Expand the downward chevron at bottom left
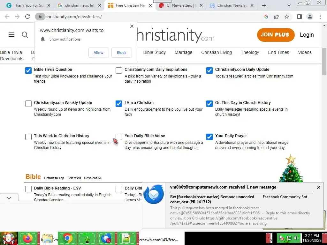 pos(9,198)
